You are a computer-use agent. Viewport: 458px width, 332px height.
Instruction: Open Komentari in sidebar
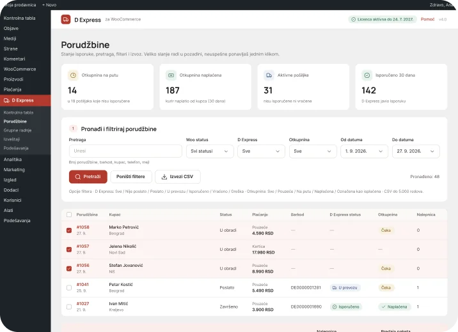(x=14, y=59)
